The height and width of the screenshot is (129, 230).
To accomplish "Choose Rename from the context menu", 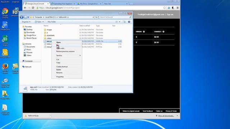I will pos(67,73).
